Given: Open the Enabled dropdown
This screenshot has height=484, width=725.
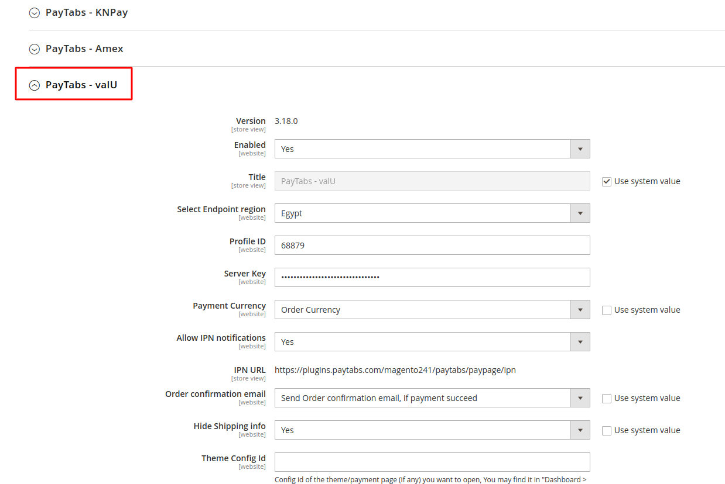Looking at the screenshot, I should 432,149.
